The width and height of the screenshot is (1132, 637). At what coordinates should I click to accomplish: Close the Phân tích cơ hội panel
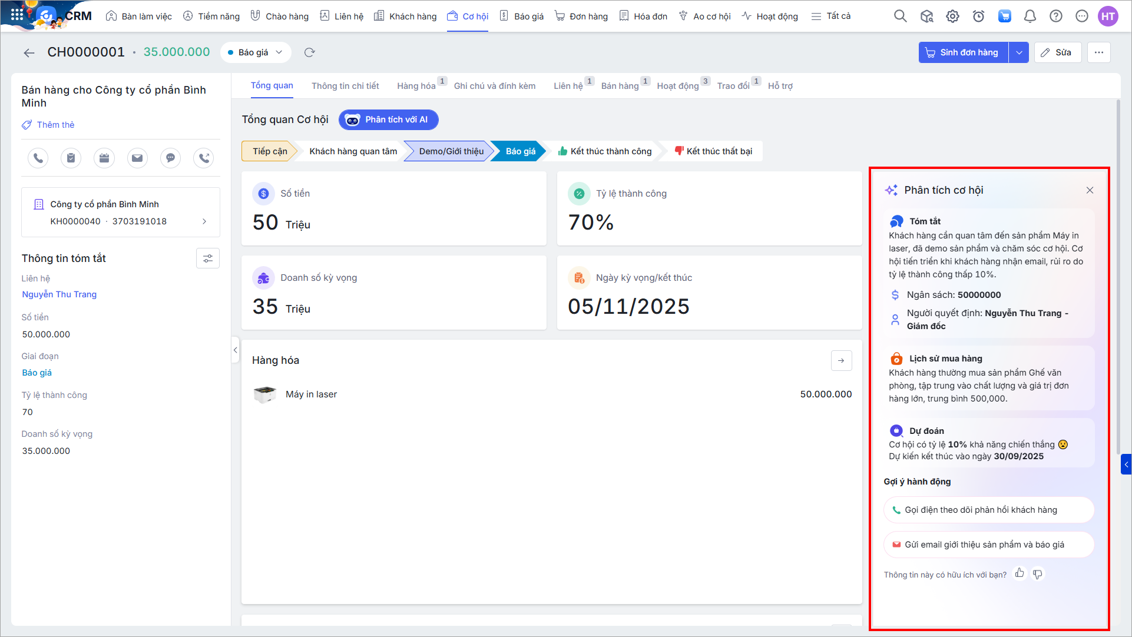click(x=1090, y=190)
